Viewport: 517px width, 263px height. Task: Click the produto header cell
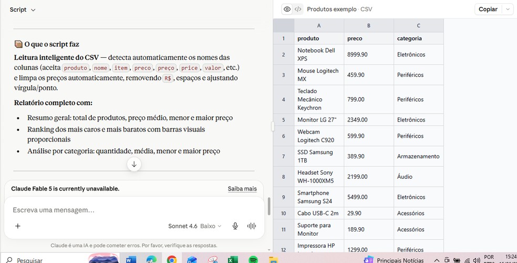[319, 38]
